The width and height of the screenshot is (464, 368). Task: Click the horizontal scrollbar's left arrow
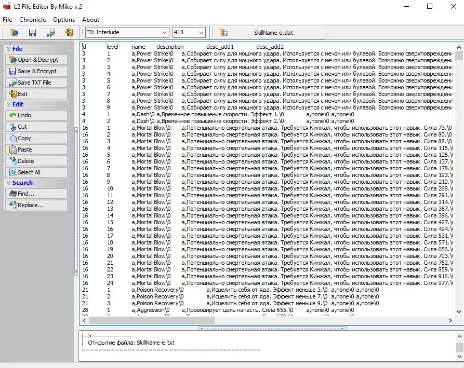coord(84,320)
